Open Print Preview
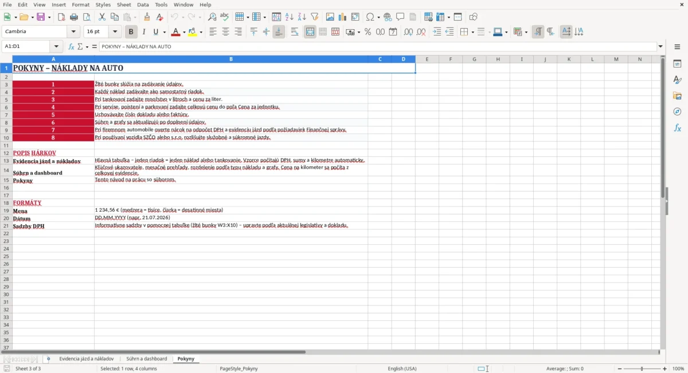The image size is (688, 373). click(x=87, y=17)
